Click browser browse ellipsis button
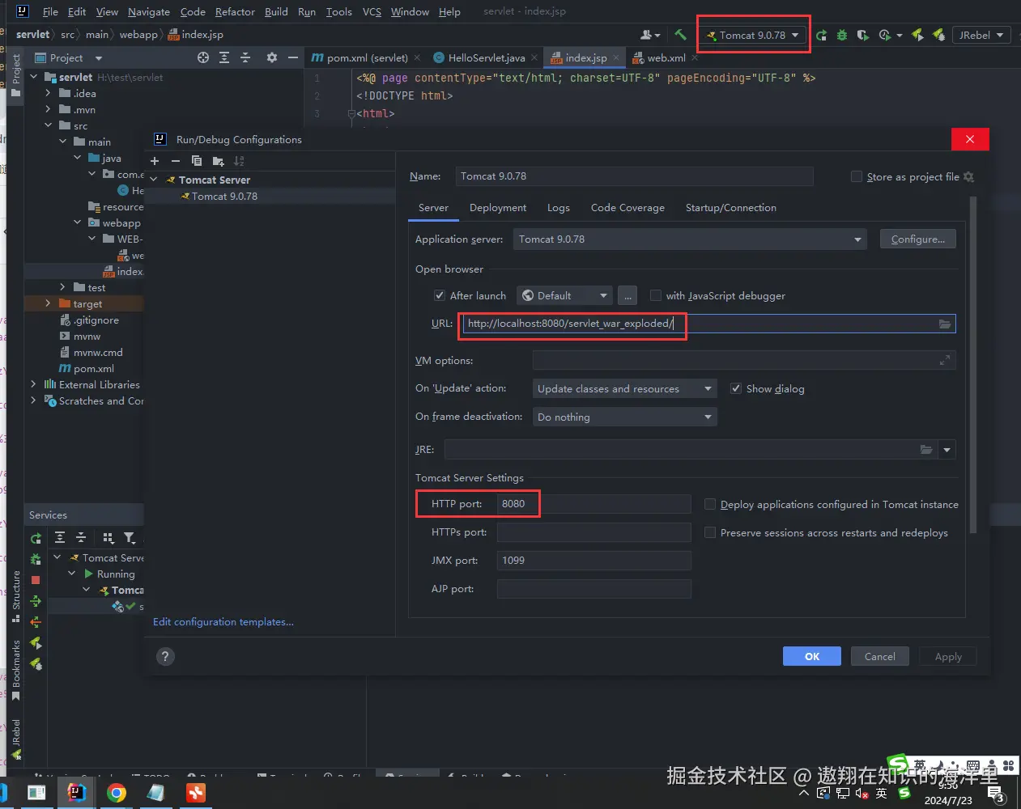The height and width of the screenshot is (809, 1021). (x=627, y=295)
